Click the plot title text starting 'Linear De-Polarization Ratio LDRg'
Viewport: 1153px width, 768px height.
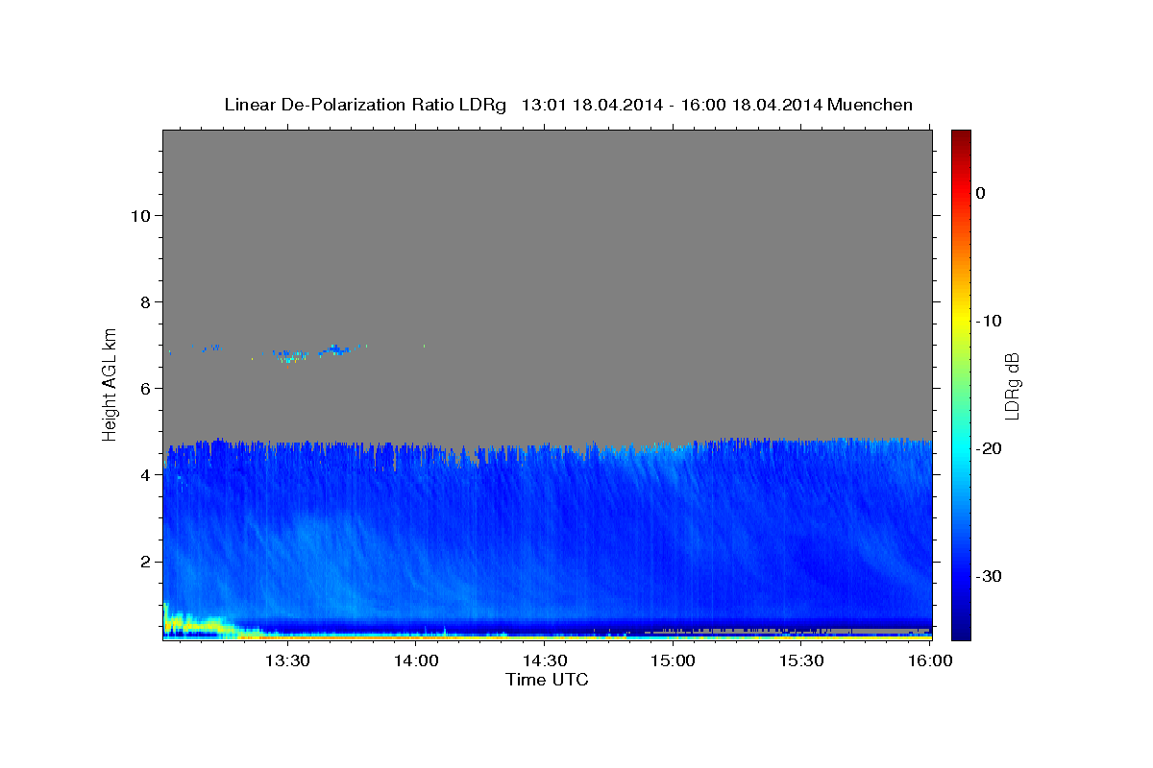(568, 105)
